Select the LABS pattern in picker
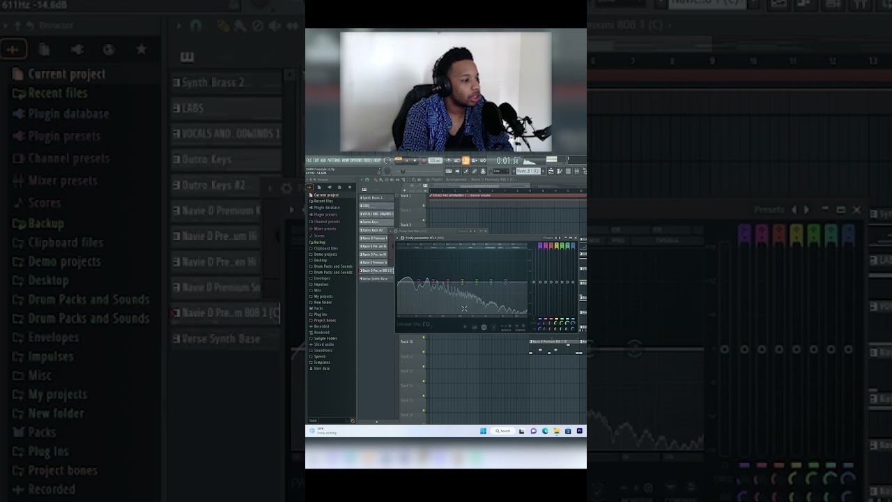This screenshot has height=502, width=892. pyautogui.click(x=376, y=206)
